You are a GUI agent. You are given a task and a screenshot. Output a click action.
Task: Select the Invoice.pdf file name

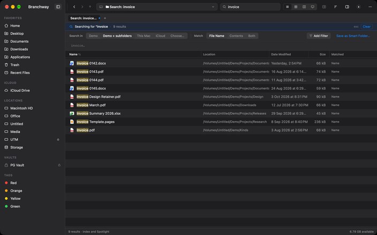[85, 130]
